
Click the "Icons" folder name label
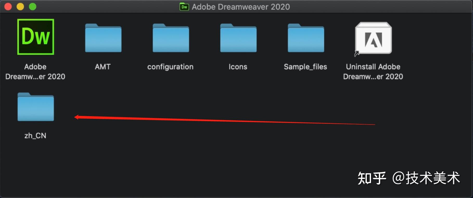click(x=238, y=67)
